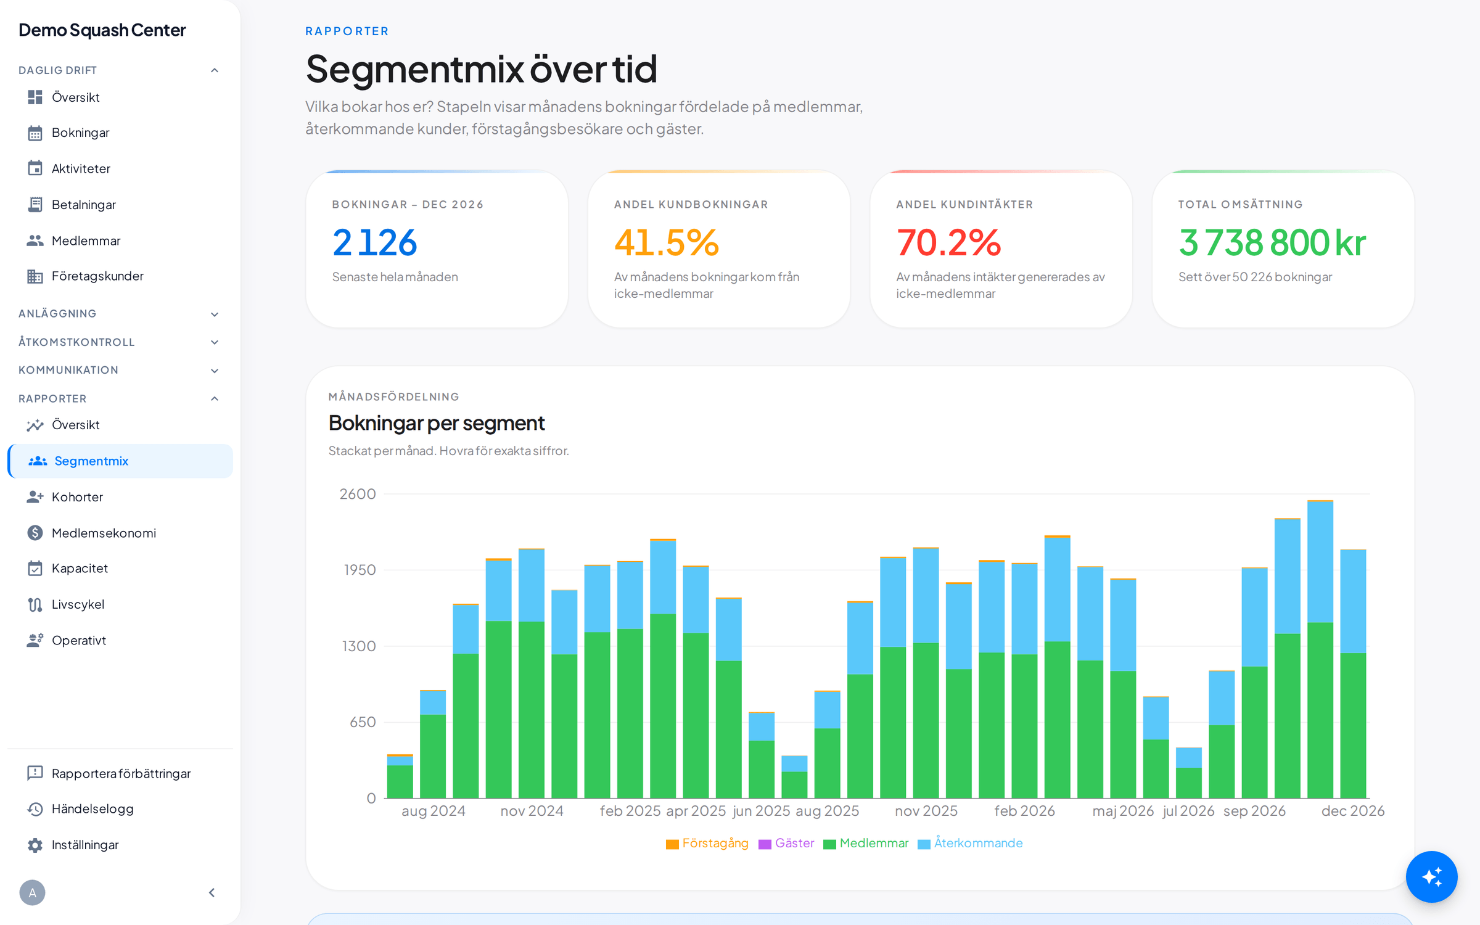Click Demo Squash Center title
The height and width of the screenshot is (925, 1480).
point(102,30)
